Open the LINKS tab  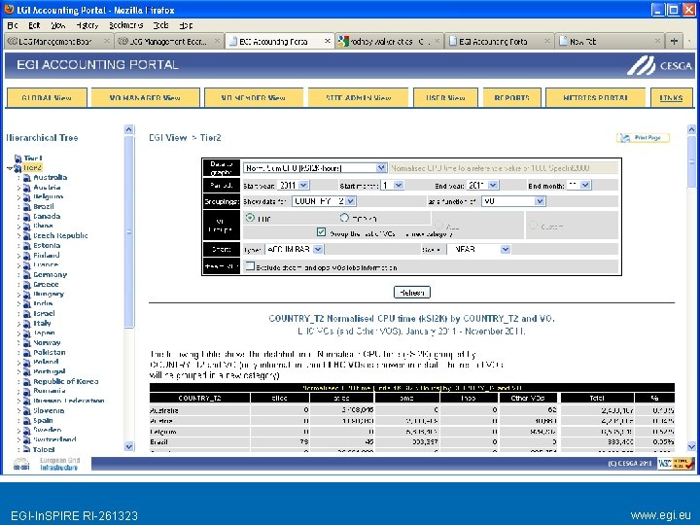point(672,98)
